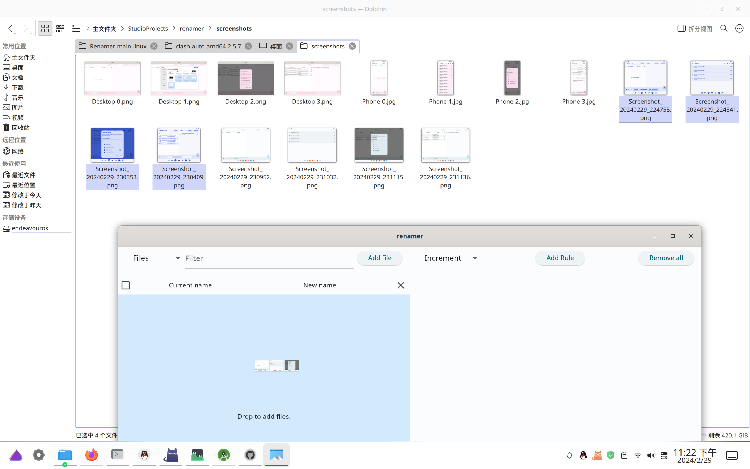Switch Dolphin to grid view mode
Viewport: 750px width, 469px height.
(45, 28)
